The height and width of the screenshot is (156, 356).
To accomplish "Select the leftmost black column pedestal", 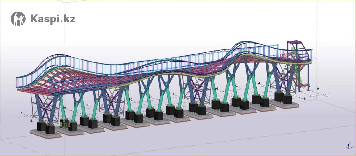I will (x=41, y=127).
